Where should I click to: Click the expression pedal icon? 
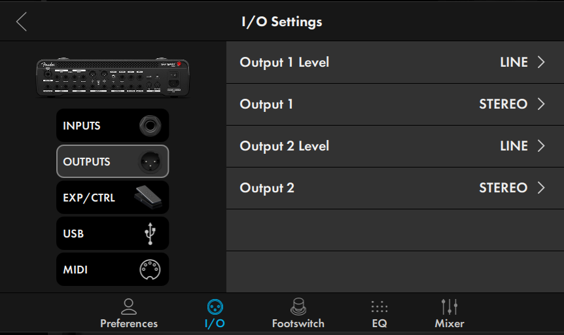pyautogui.click(x=148, y=197)
